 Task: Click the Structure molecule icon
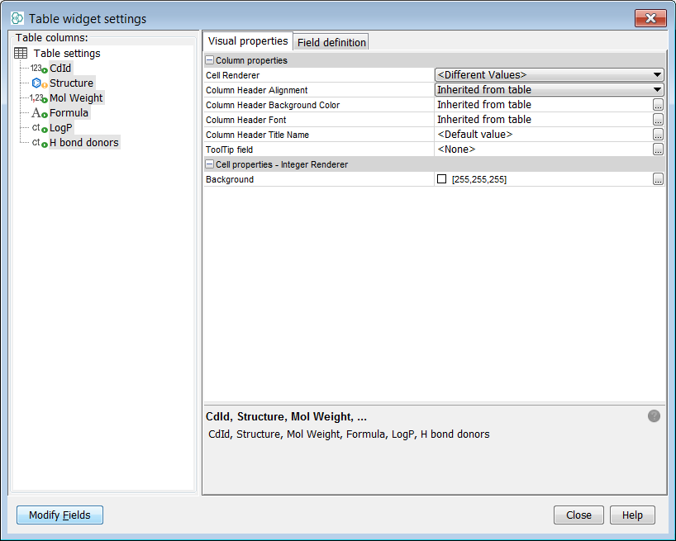(38, 83)
